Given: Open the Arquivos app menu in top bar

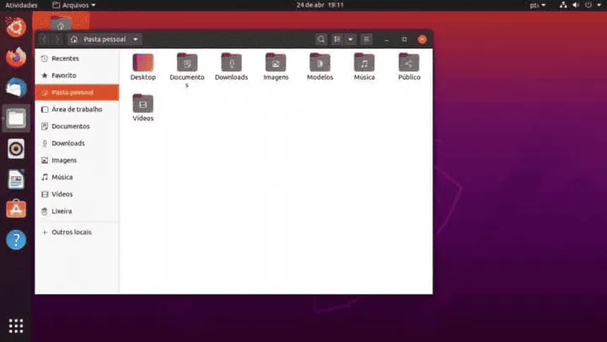Looking at the screenshot, I should click(x=74, y=5).
